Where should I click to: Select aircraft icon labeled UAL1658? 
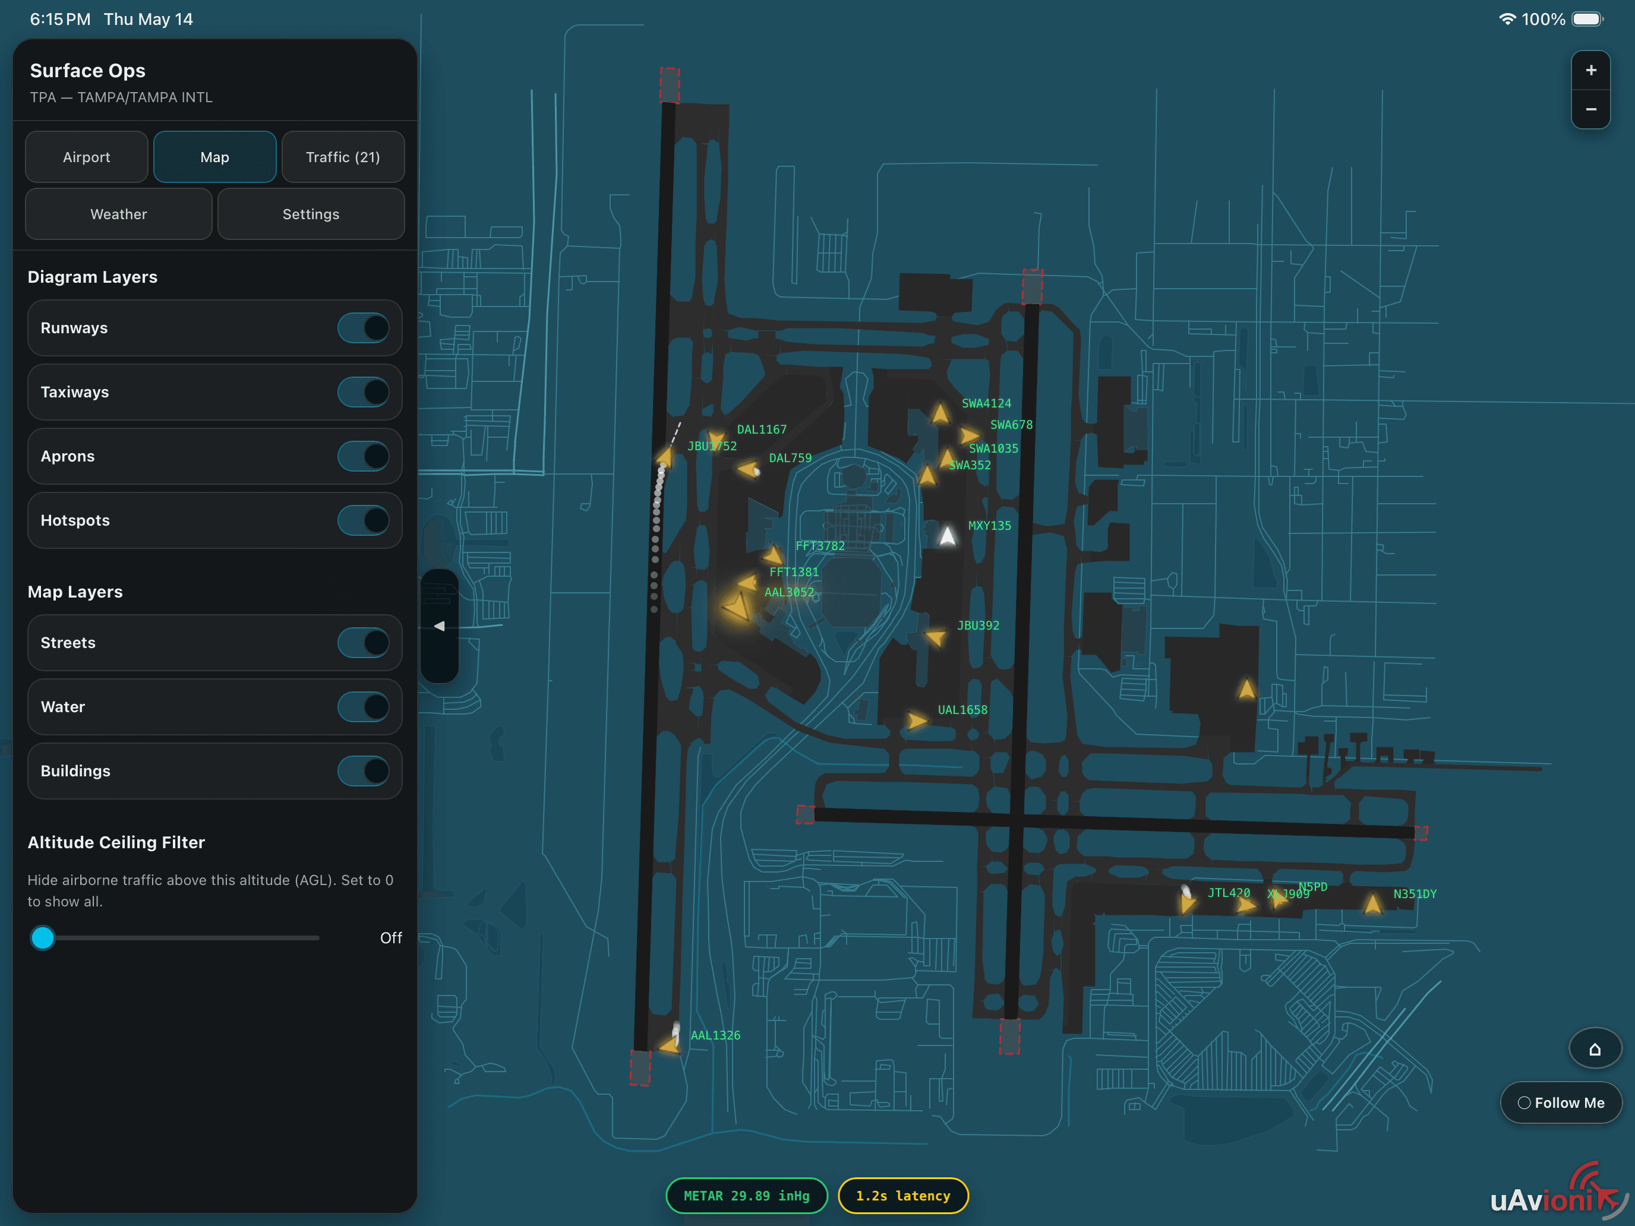[x=917, y=721]
